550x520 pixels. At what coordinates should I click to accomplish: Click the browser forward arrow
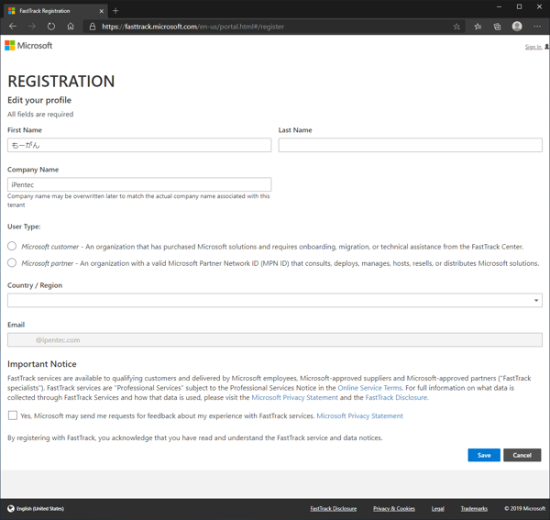[32, 27]
